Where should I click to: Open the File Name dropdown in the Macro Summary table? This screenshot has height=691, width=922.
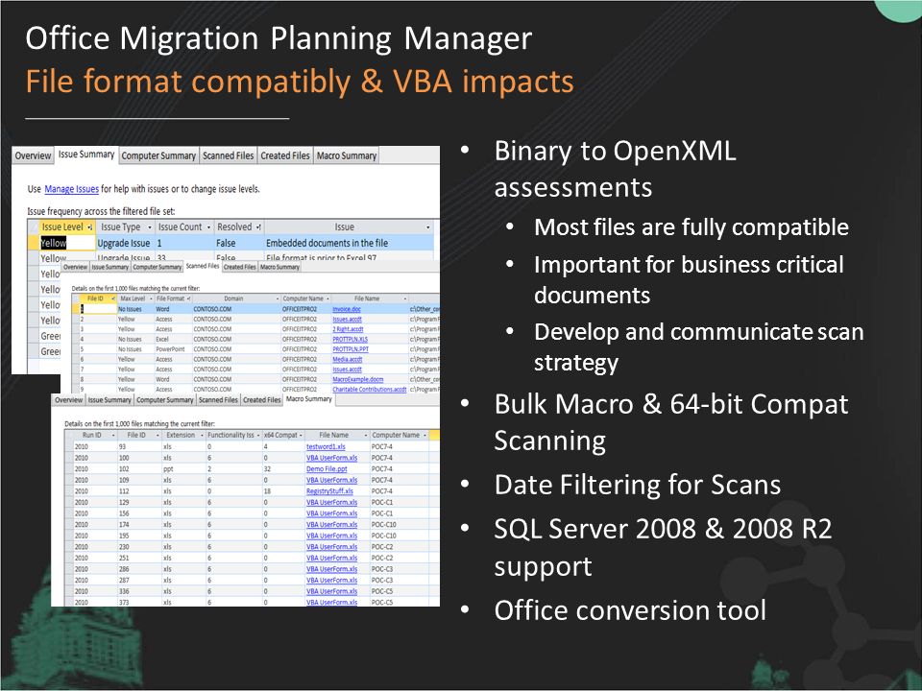coord(365,436)
